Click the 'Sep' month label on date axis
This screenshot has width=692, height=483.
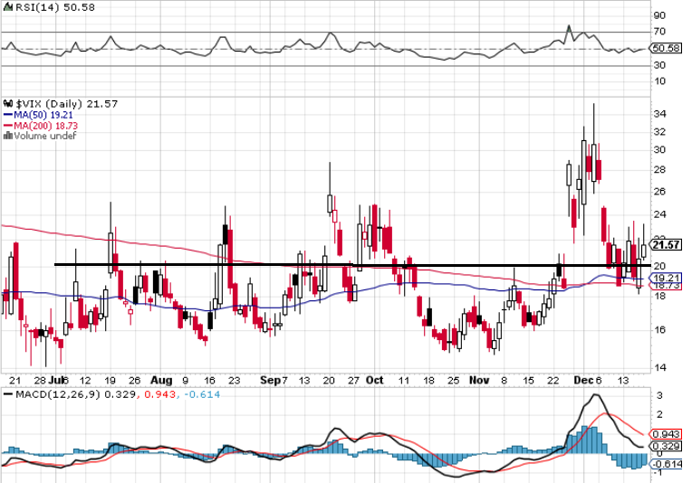pos(270,380)
